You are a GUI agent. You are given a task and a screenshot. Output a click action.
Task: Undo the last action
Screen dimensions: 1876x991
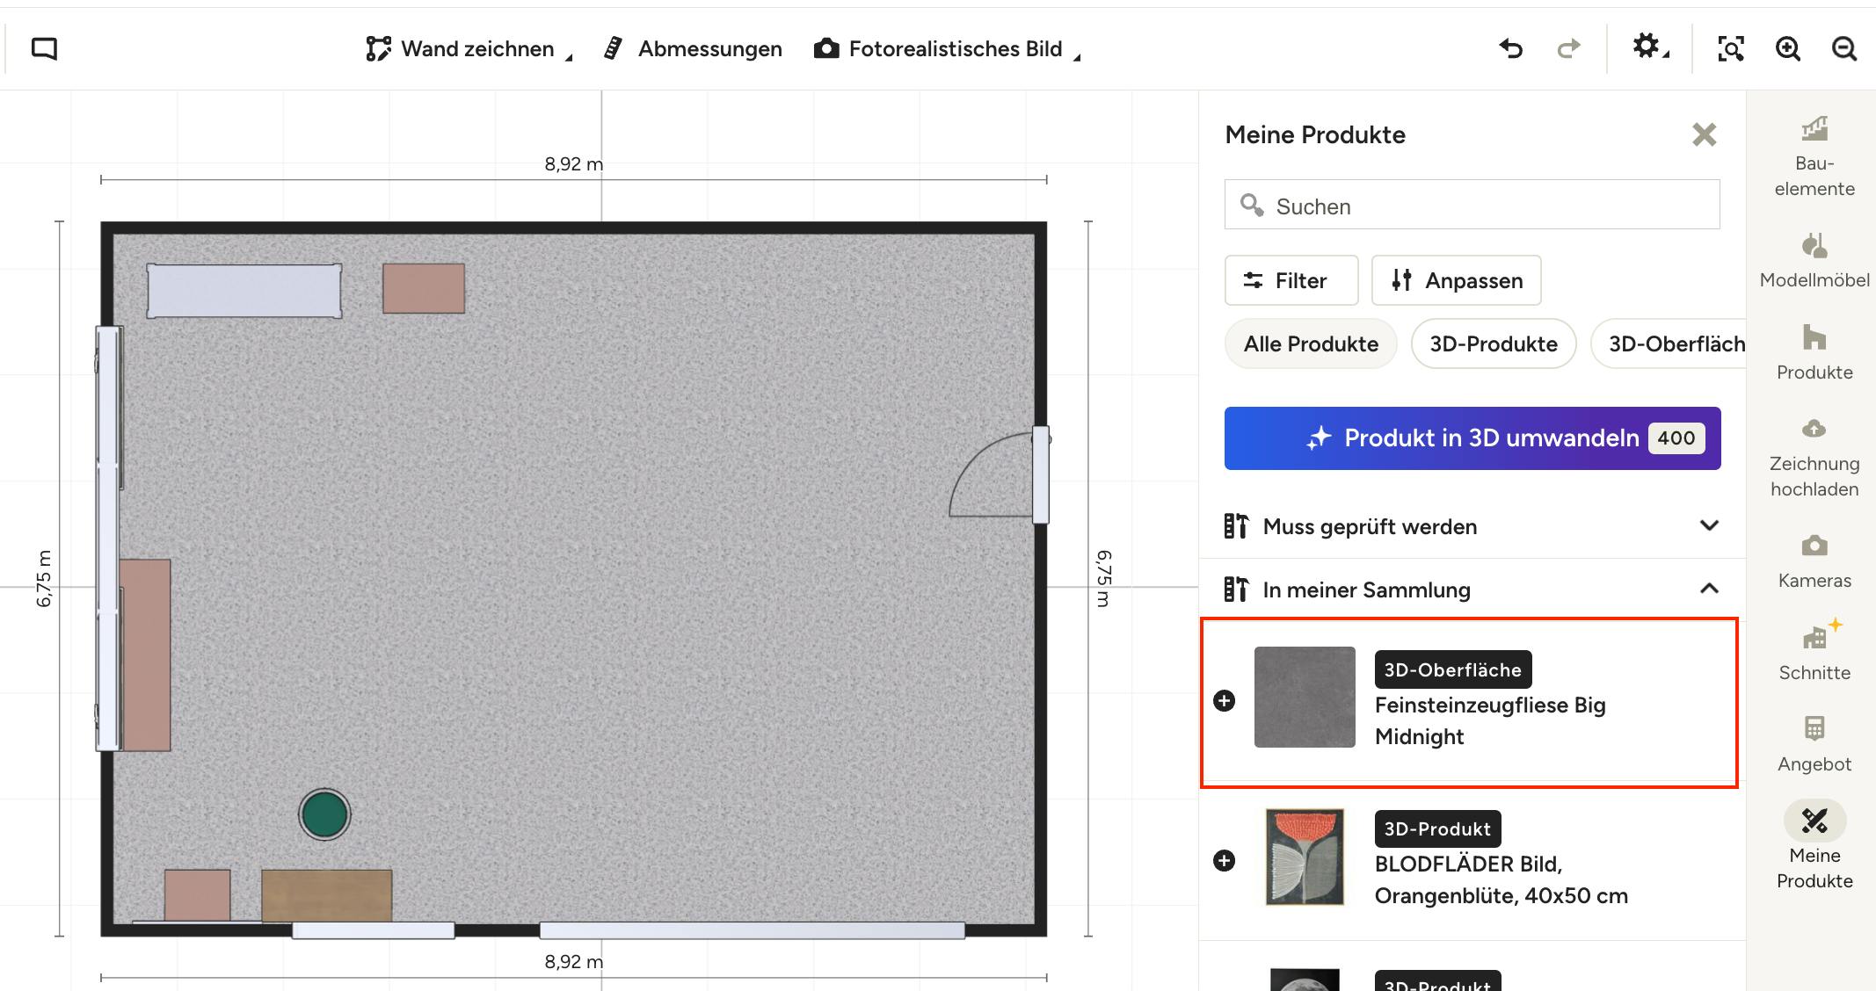click(x=1510, y=48)
